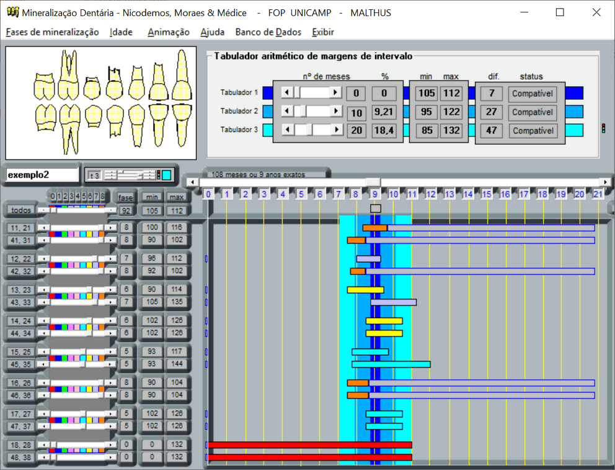
Task: Decrease Tabulador 1 months with left arrow
Action: (x=286, y=92)
